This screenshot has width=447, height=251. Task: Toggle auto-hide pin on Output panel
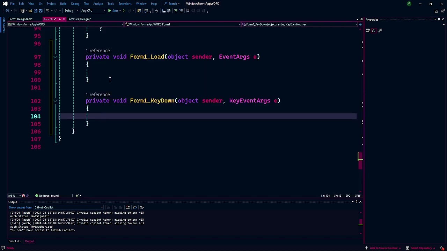(x=357, y=202)
